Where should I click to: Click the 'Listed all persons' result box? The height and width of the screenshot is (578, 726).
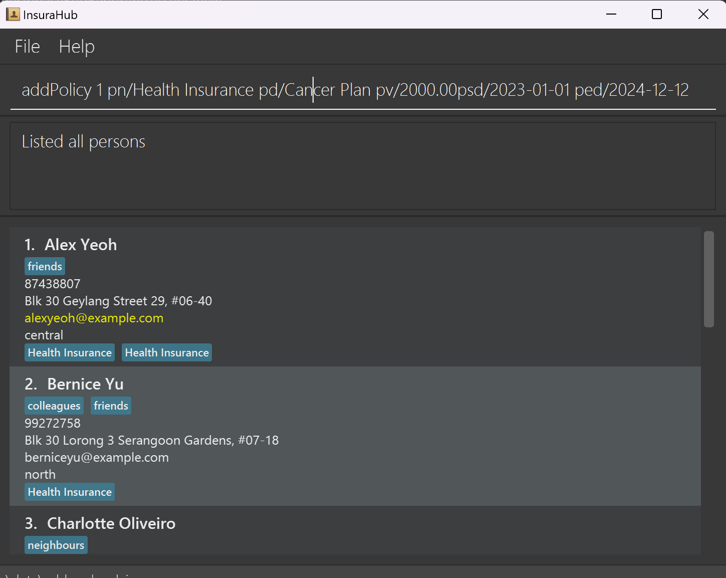click(x=363, y=166)
